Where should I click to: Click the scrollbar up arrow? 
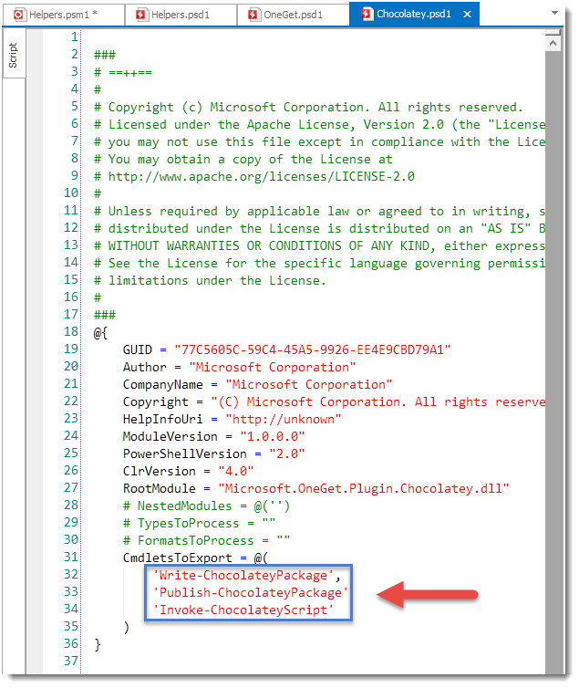point(553,43)
